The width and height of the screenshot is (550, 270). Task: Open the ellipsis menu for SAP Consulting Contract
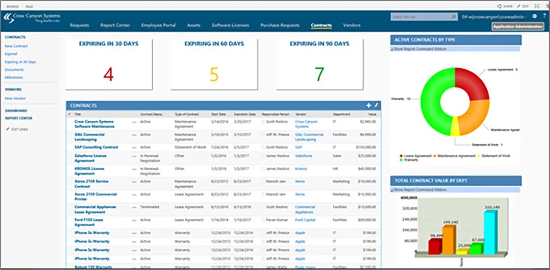click(x=134, y=147)
